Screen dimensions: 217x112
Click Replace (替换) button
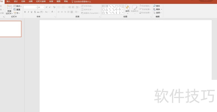point(158,9)
